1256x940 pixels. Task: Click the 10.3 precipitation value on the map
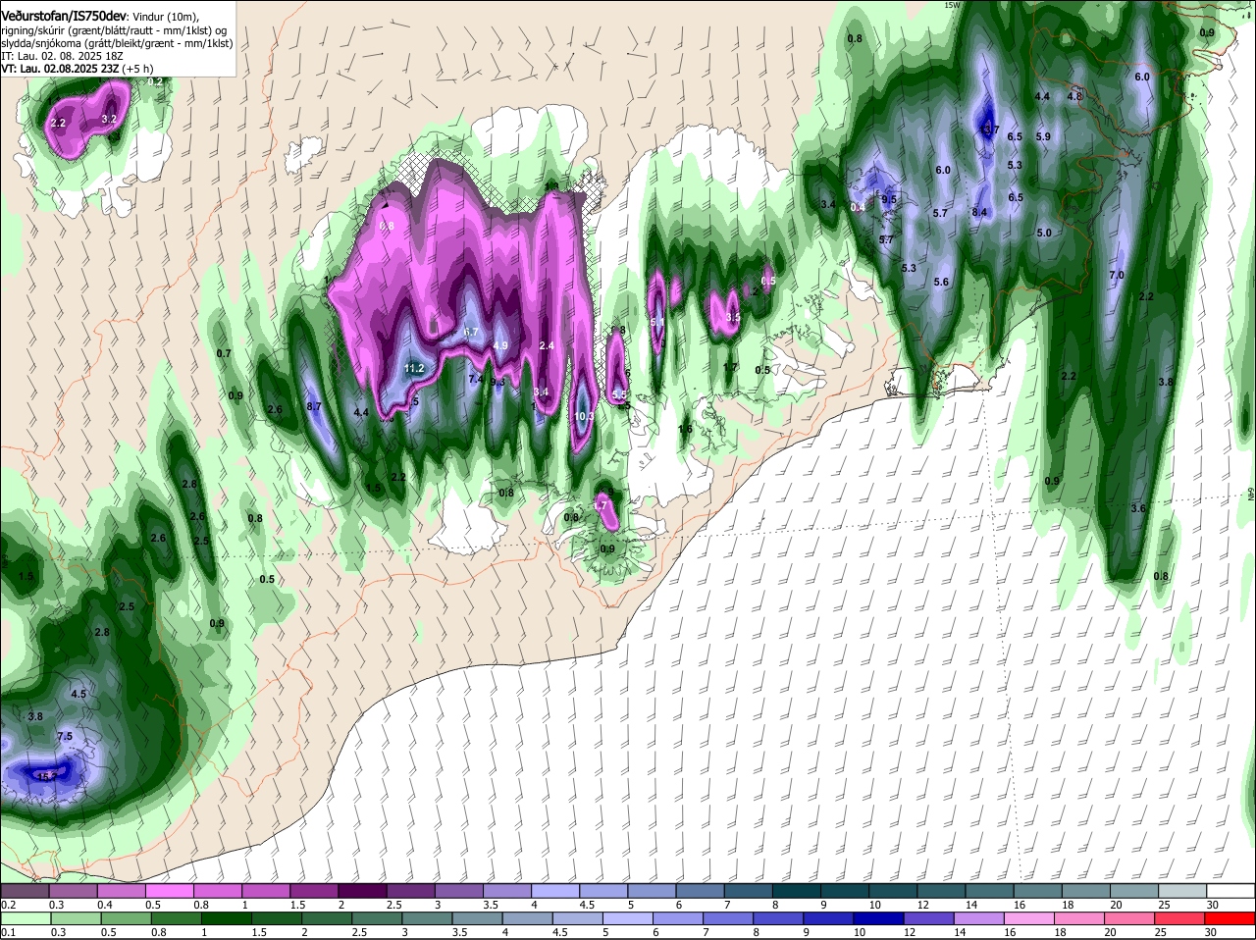pyautogui.click(x=584, y=417)
